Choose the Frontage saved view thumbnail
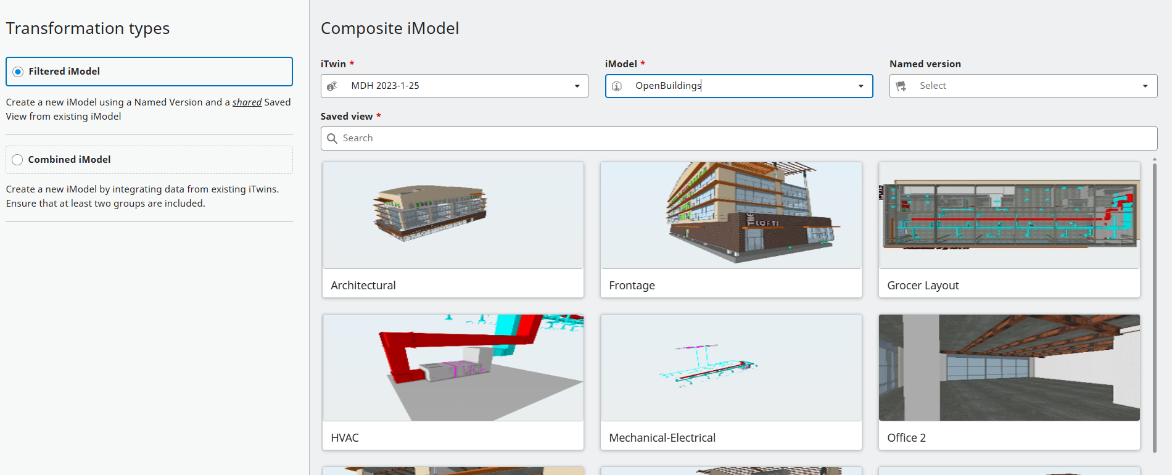The width and height of the screenshot is (1172, 475). pos(731,216)
